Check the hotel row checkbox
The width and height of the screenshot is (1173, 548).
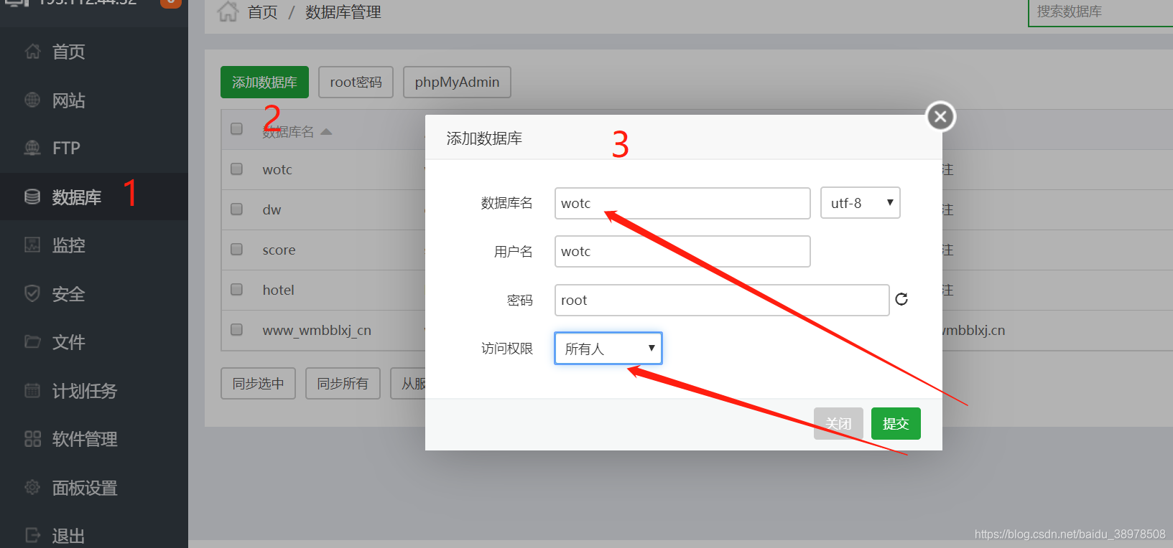pos(236,290)
